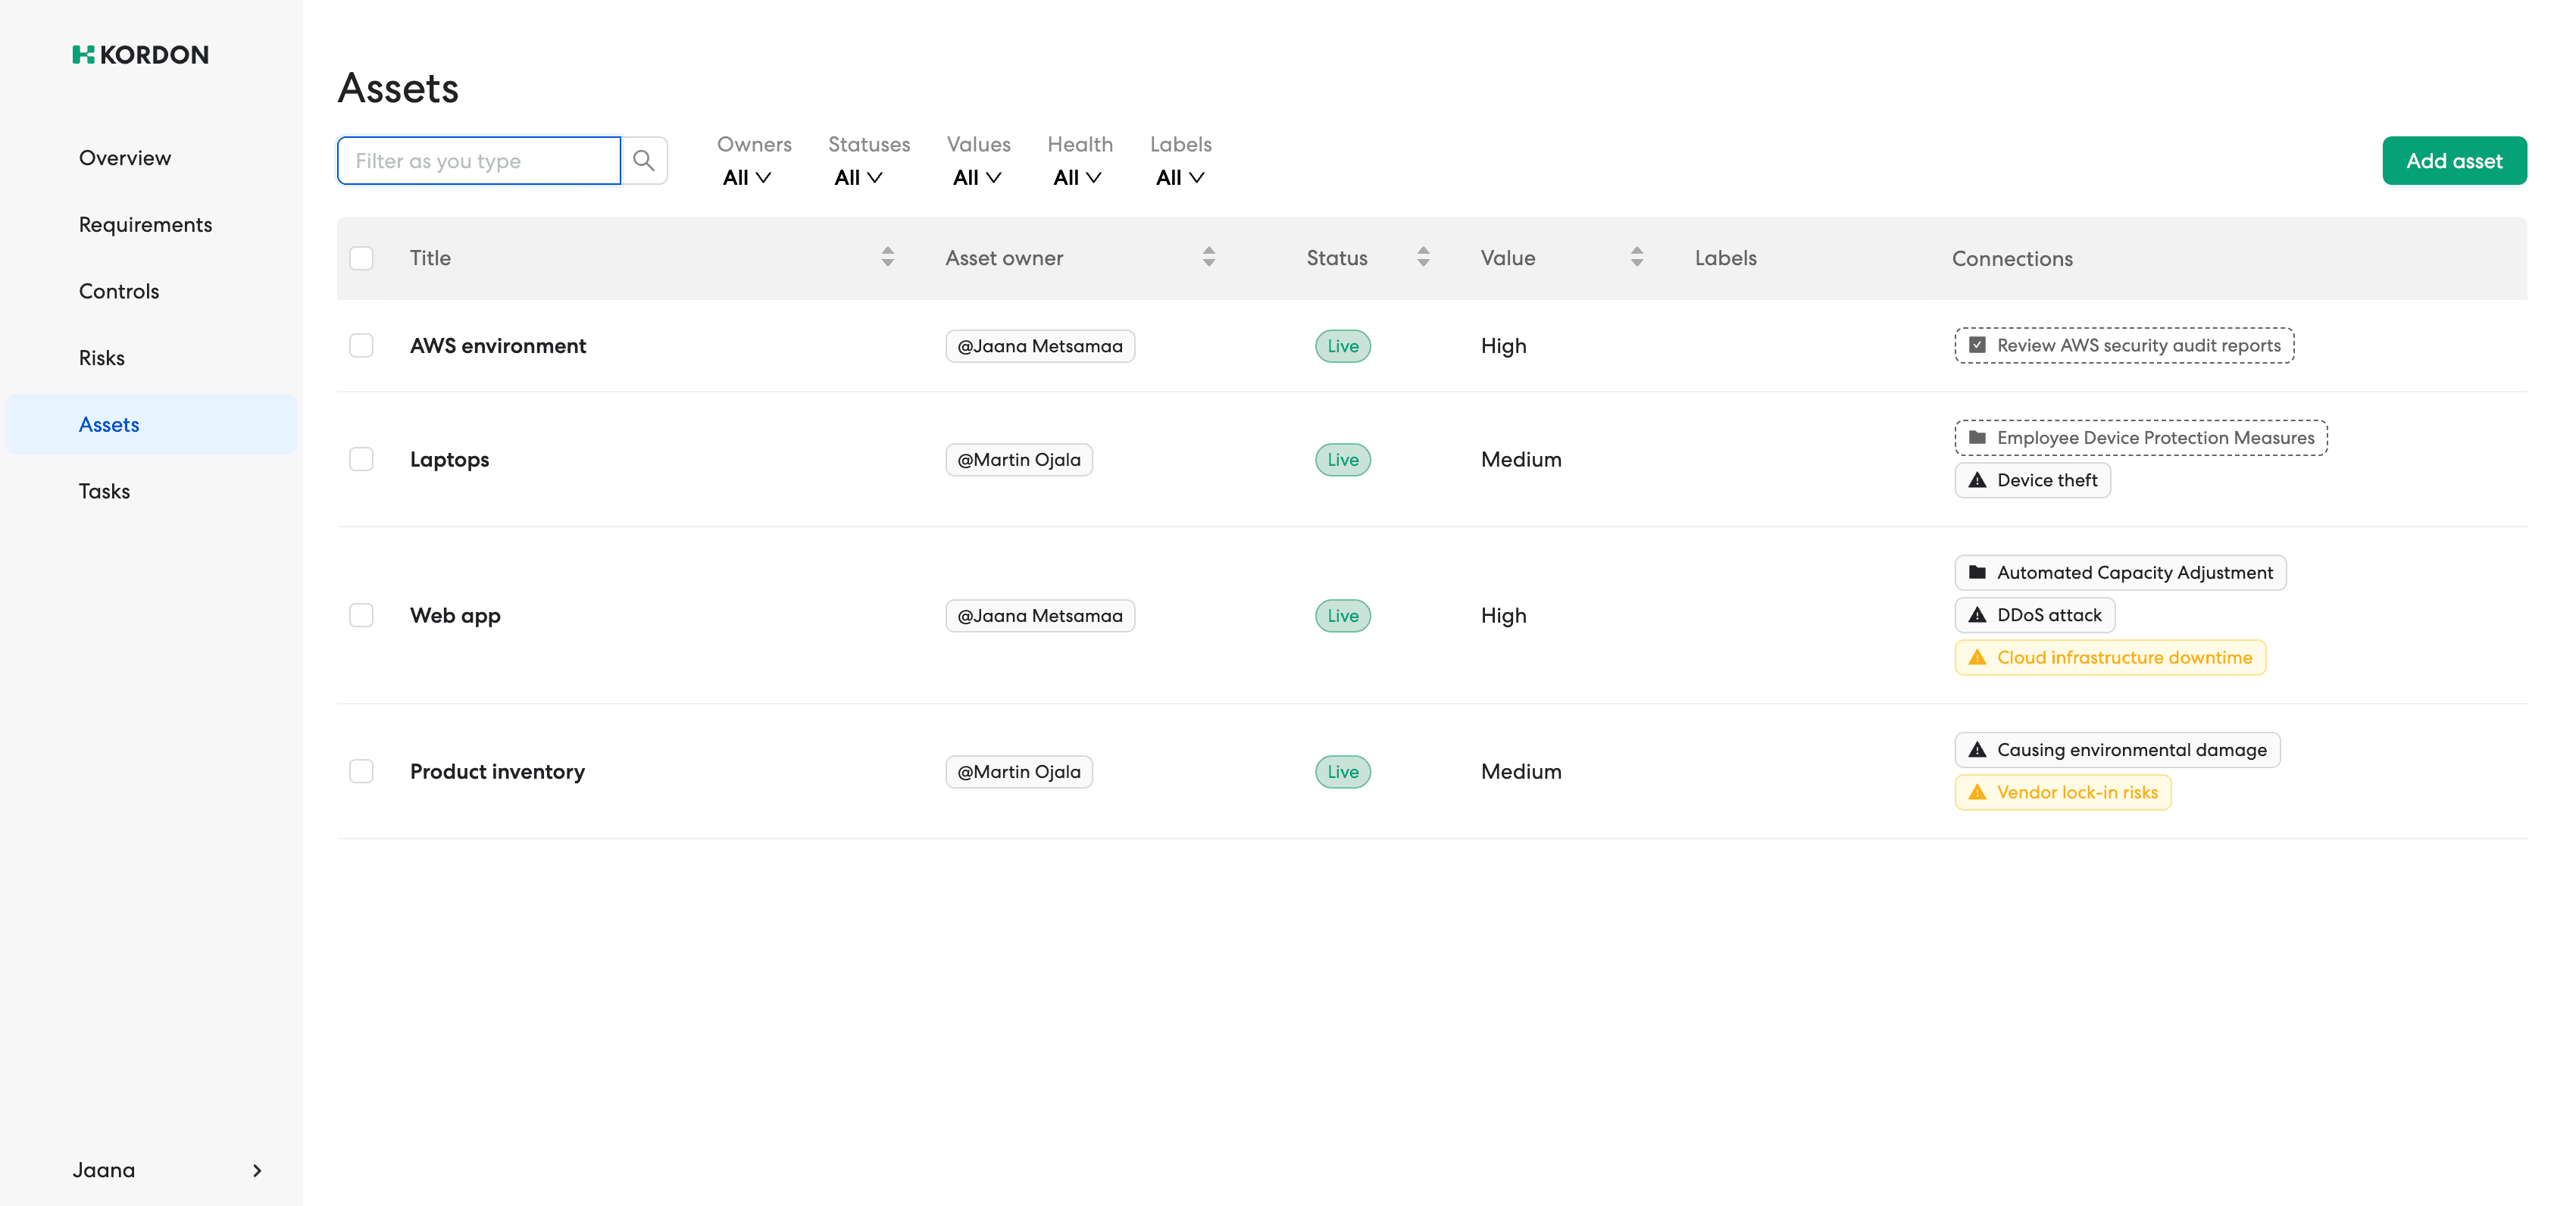Screen dimensions: 2576x1206
Task: Sort by Title column arrows
Action: pos(887,257)
